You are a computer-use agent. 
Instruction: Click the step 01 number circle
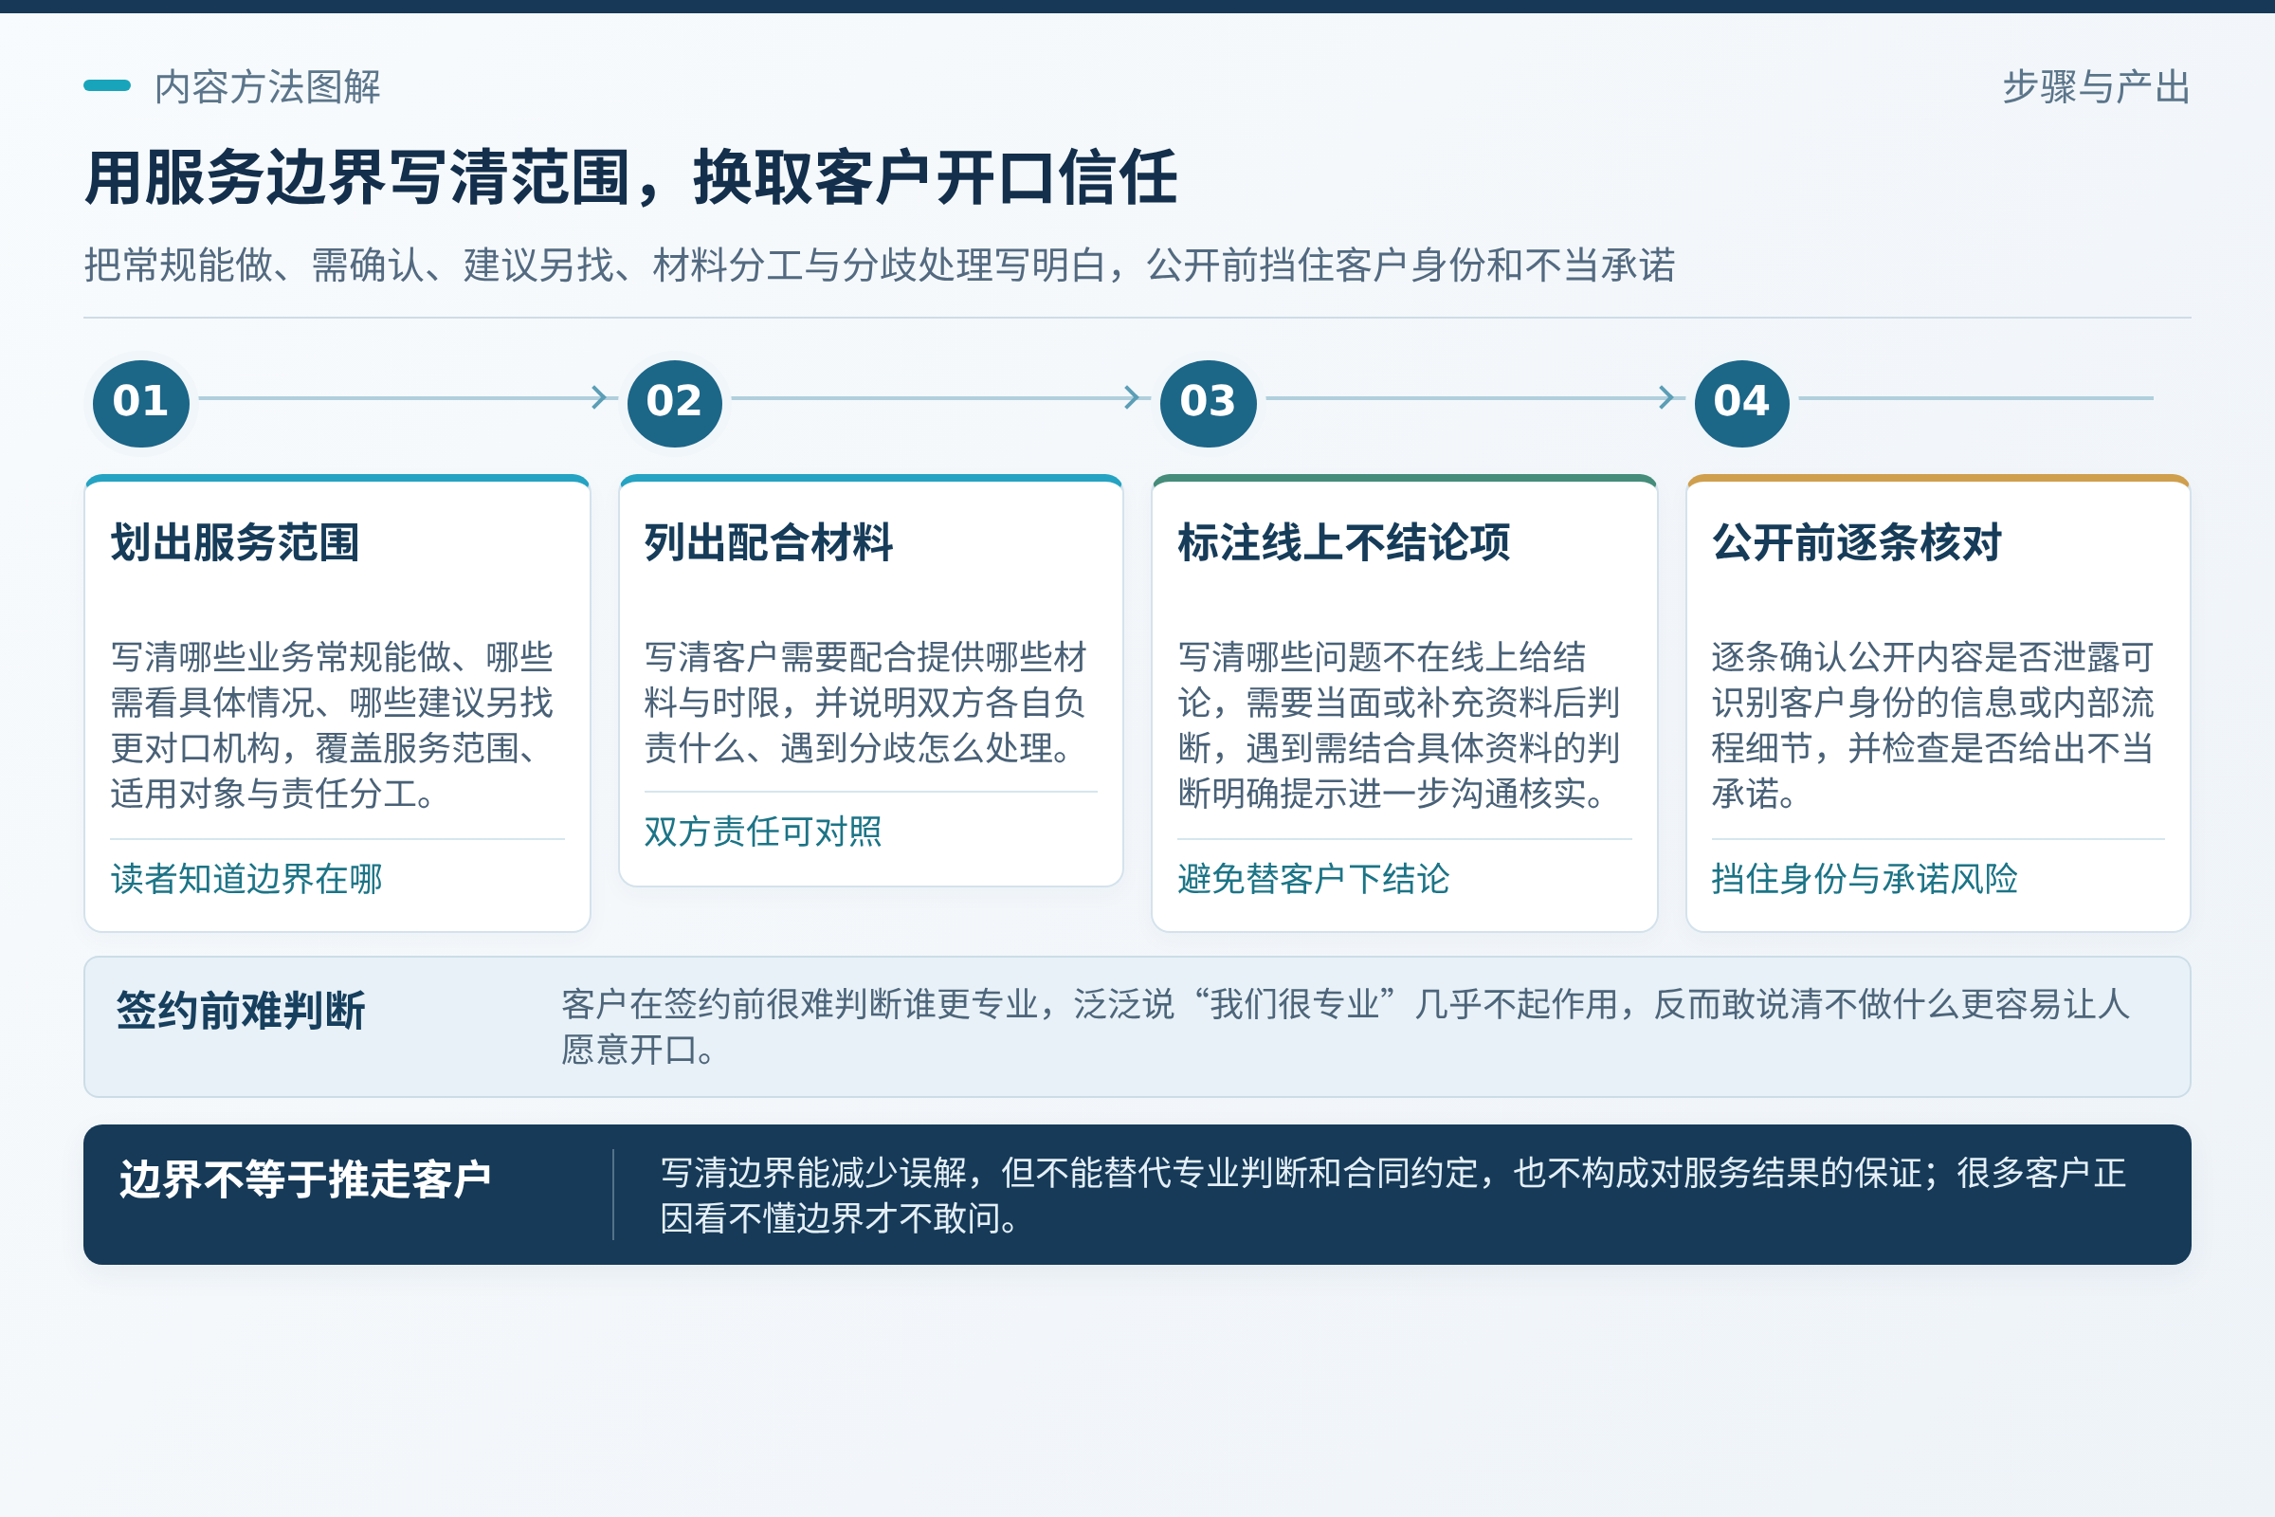point(140,402)
